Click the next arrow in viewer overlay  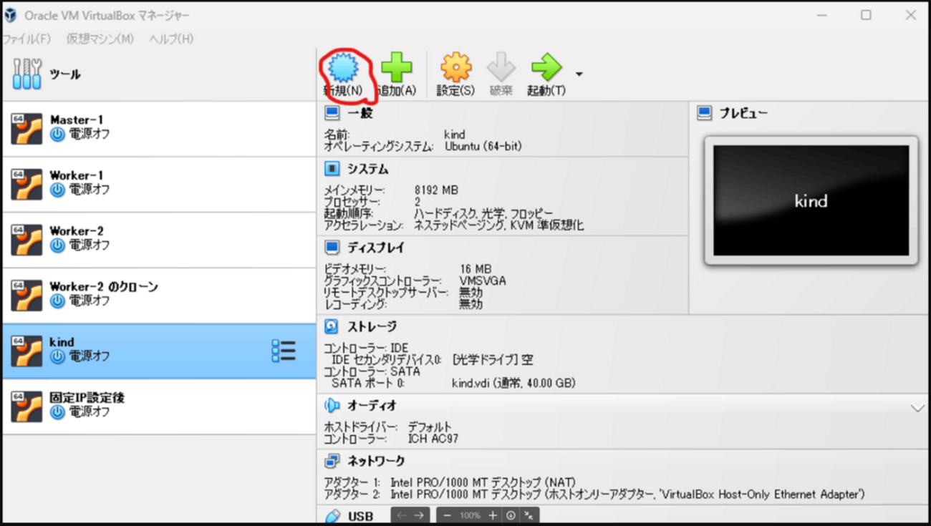point(419,515)
